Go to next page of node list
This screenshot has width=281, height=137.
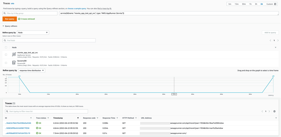278,41
